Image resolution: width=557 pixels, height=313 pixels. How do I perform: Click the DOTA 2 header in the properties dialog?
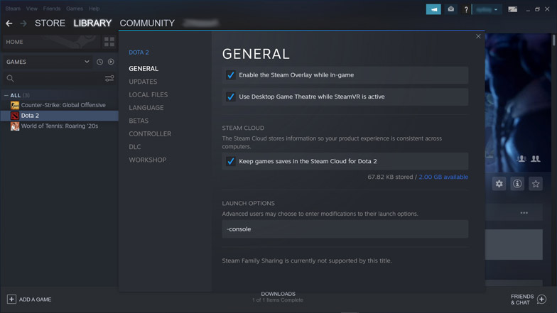coord(139,53)
